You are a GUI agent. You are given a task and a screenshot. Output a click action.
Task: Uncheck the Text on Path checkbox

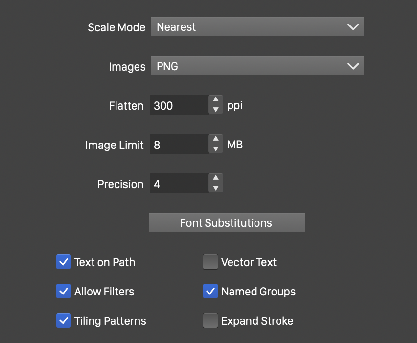pos(64,262)
